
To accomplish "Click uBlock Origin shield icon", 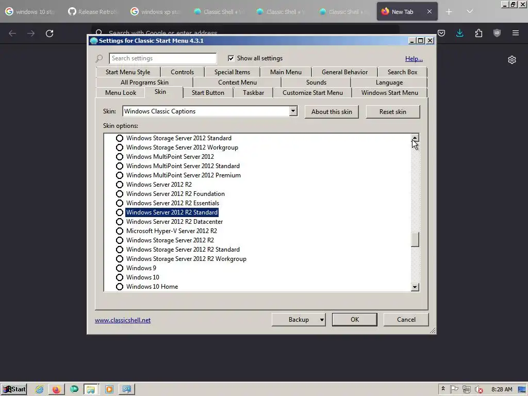I will tap(497, 33).
